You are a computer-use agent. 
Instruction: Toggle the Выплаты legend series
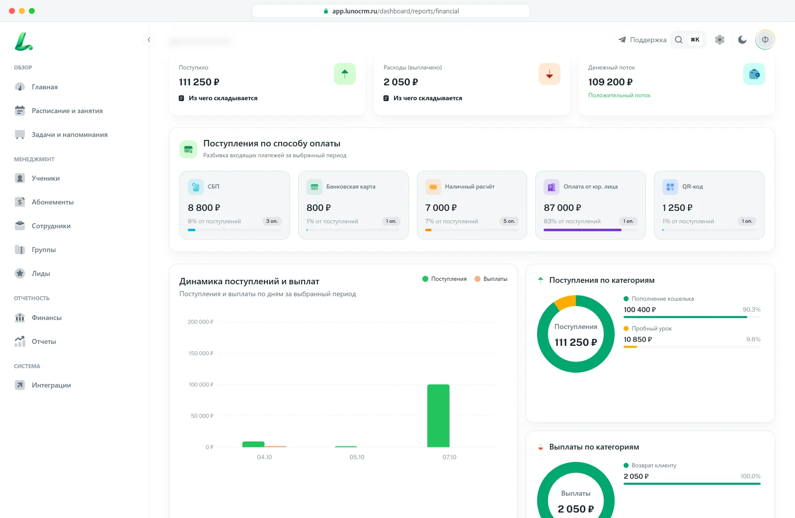pyautogui.click(x=491, y=279)
